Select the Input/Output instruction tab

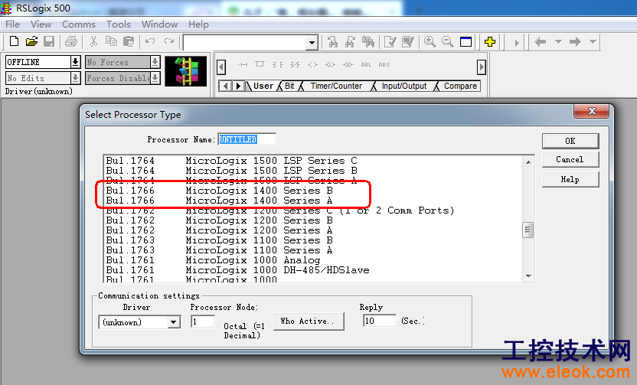point(404,86)
